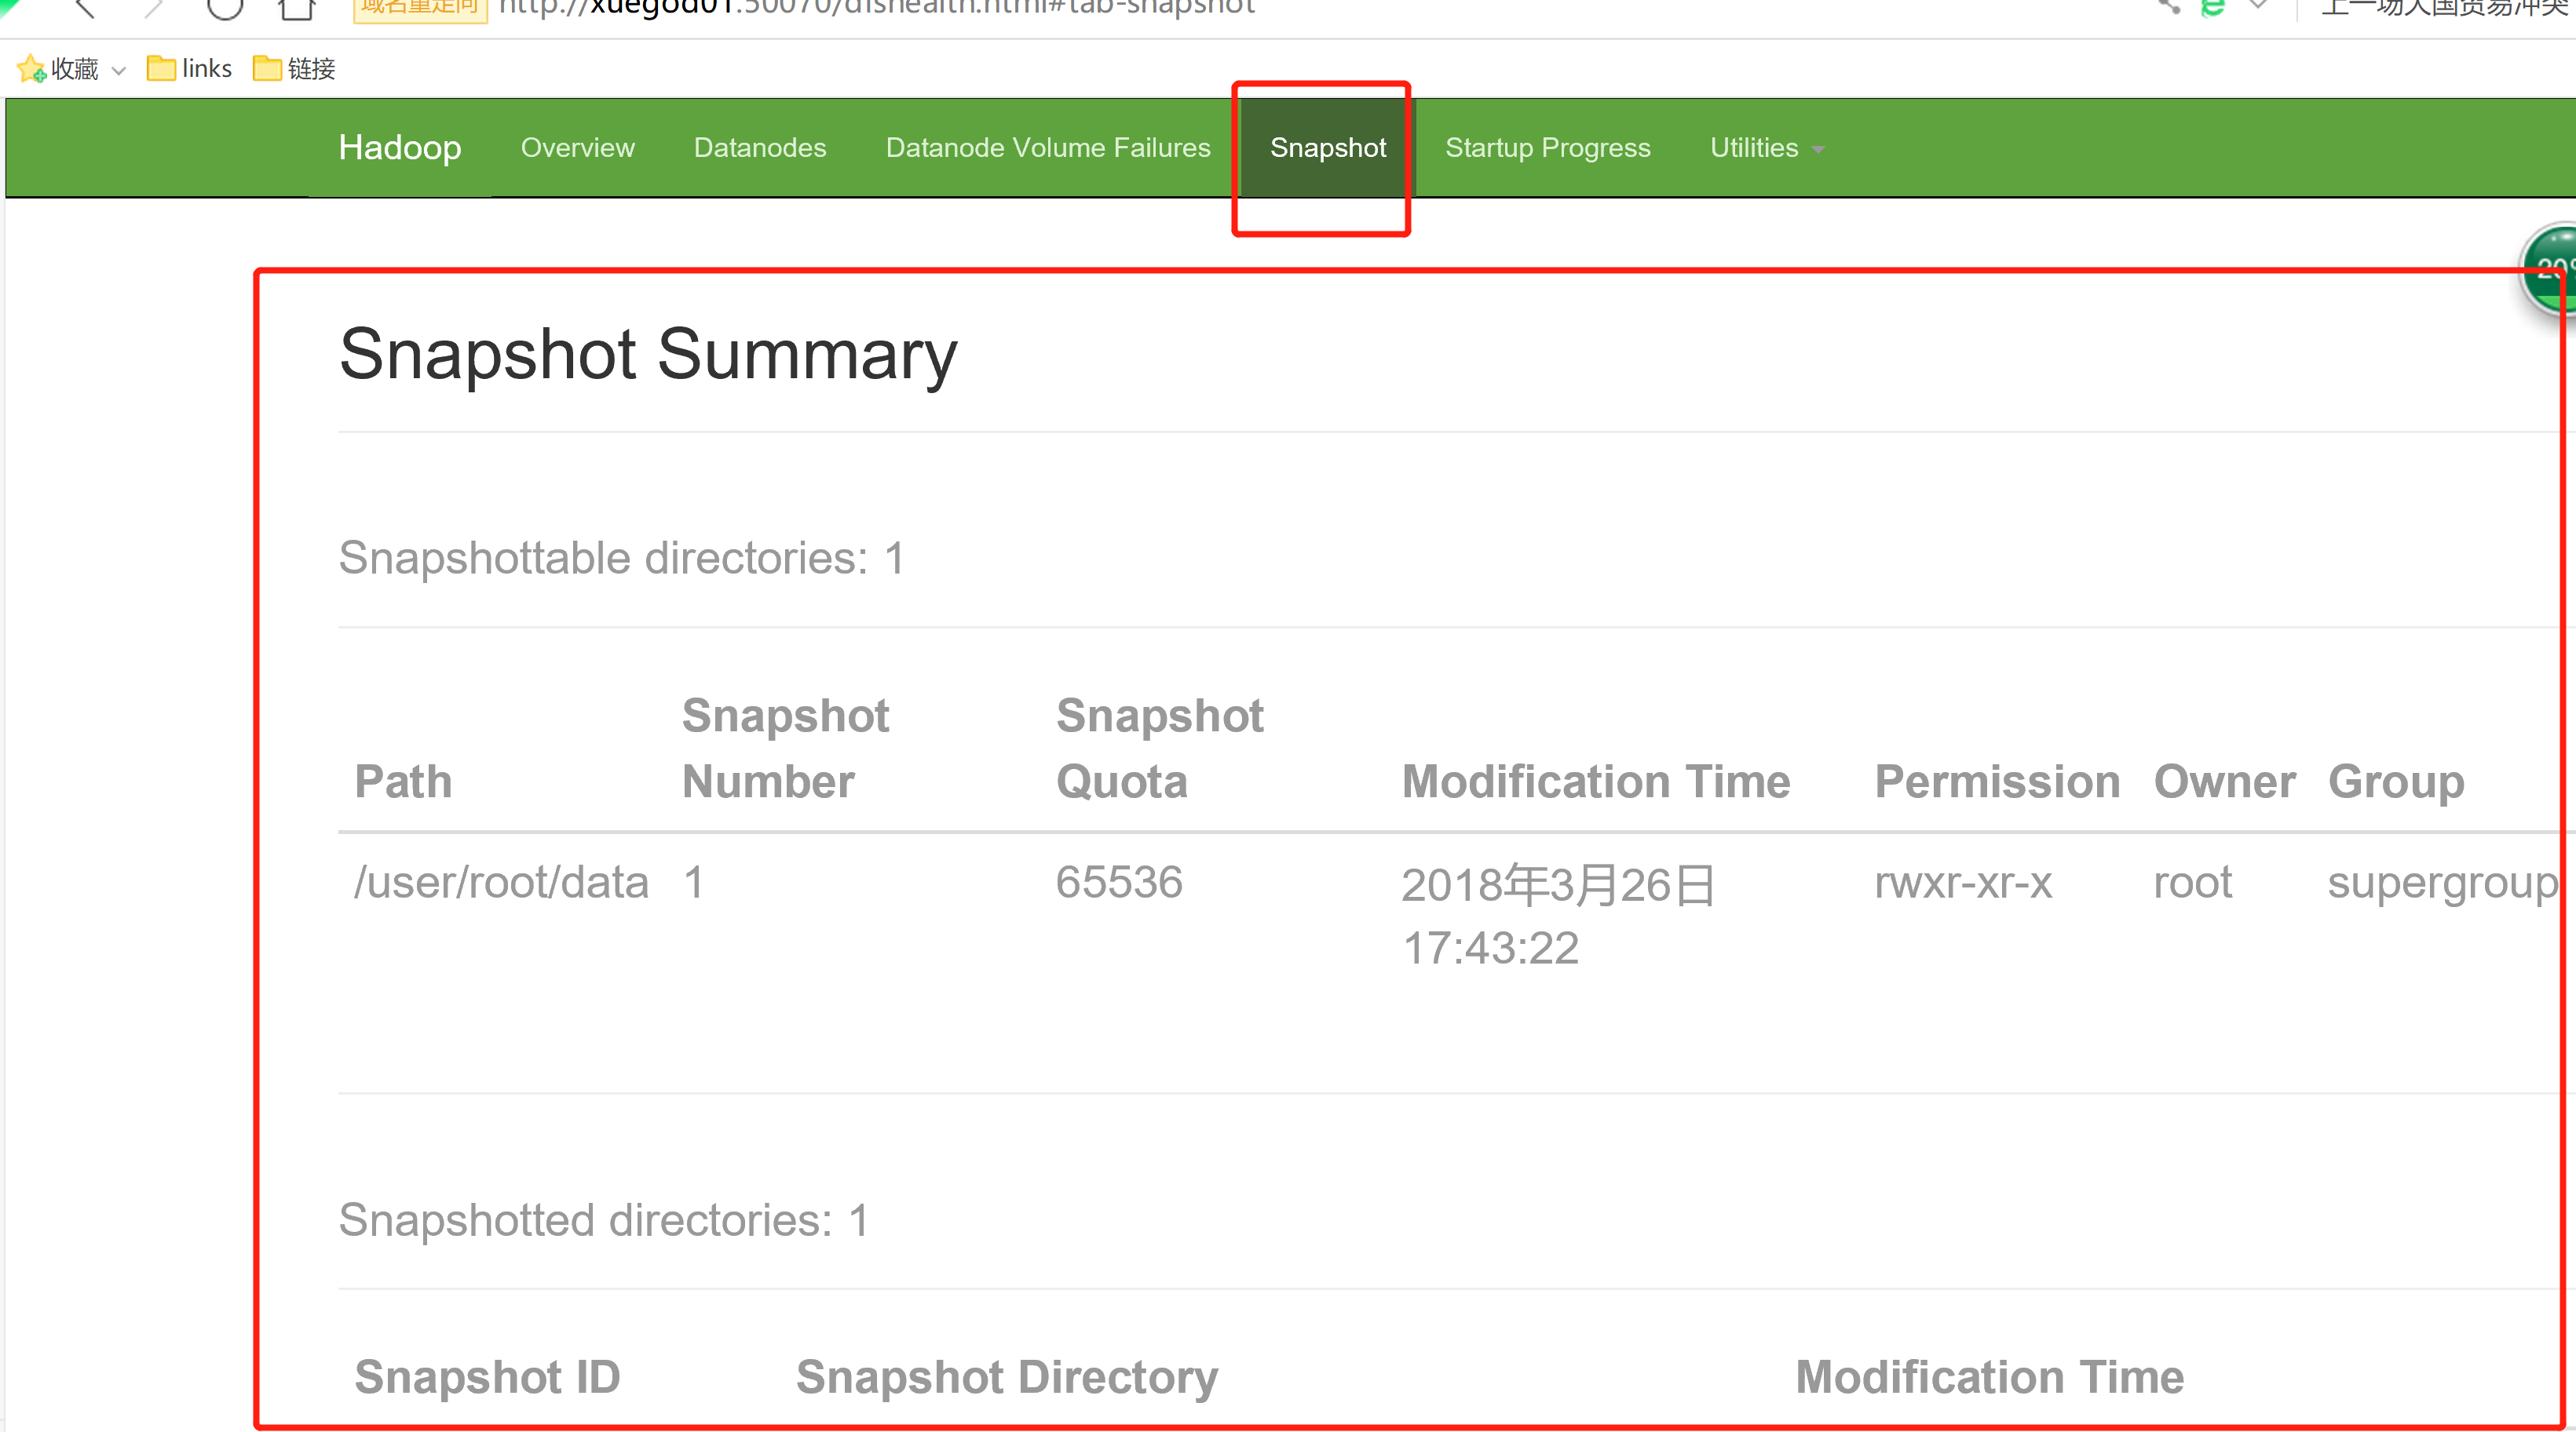Image resolution: width=2576 pixels, height=1432 pixels.
Task: Click the browser forward arrow
Action: coord(154,8)
